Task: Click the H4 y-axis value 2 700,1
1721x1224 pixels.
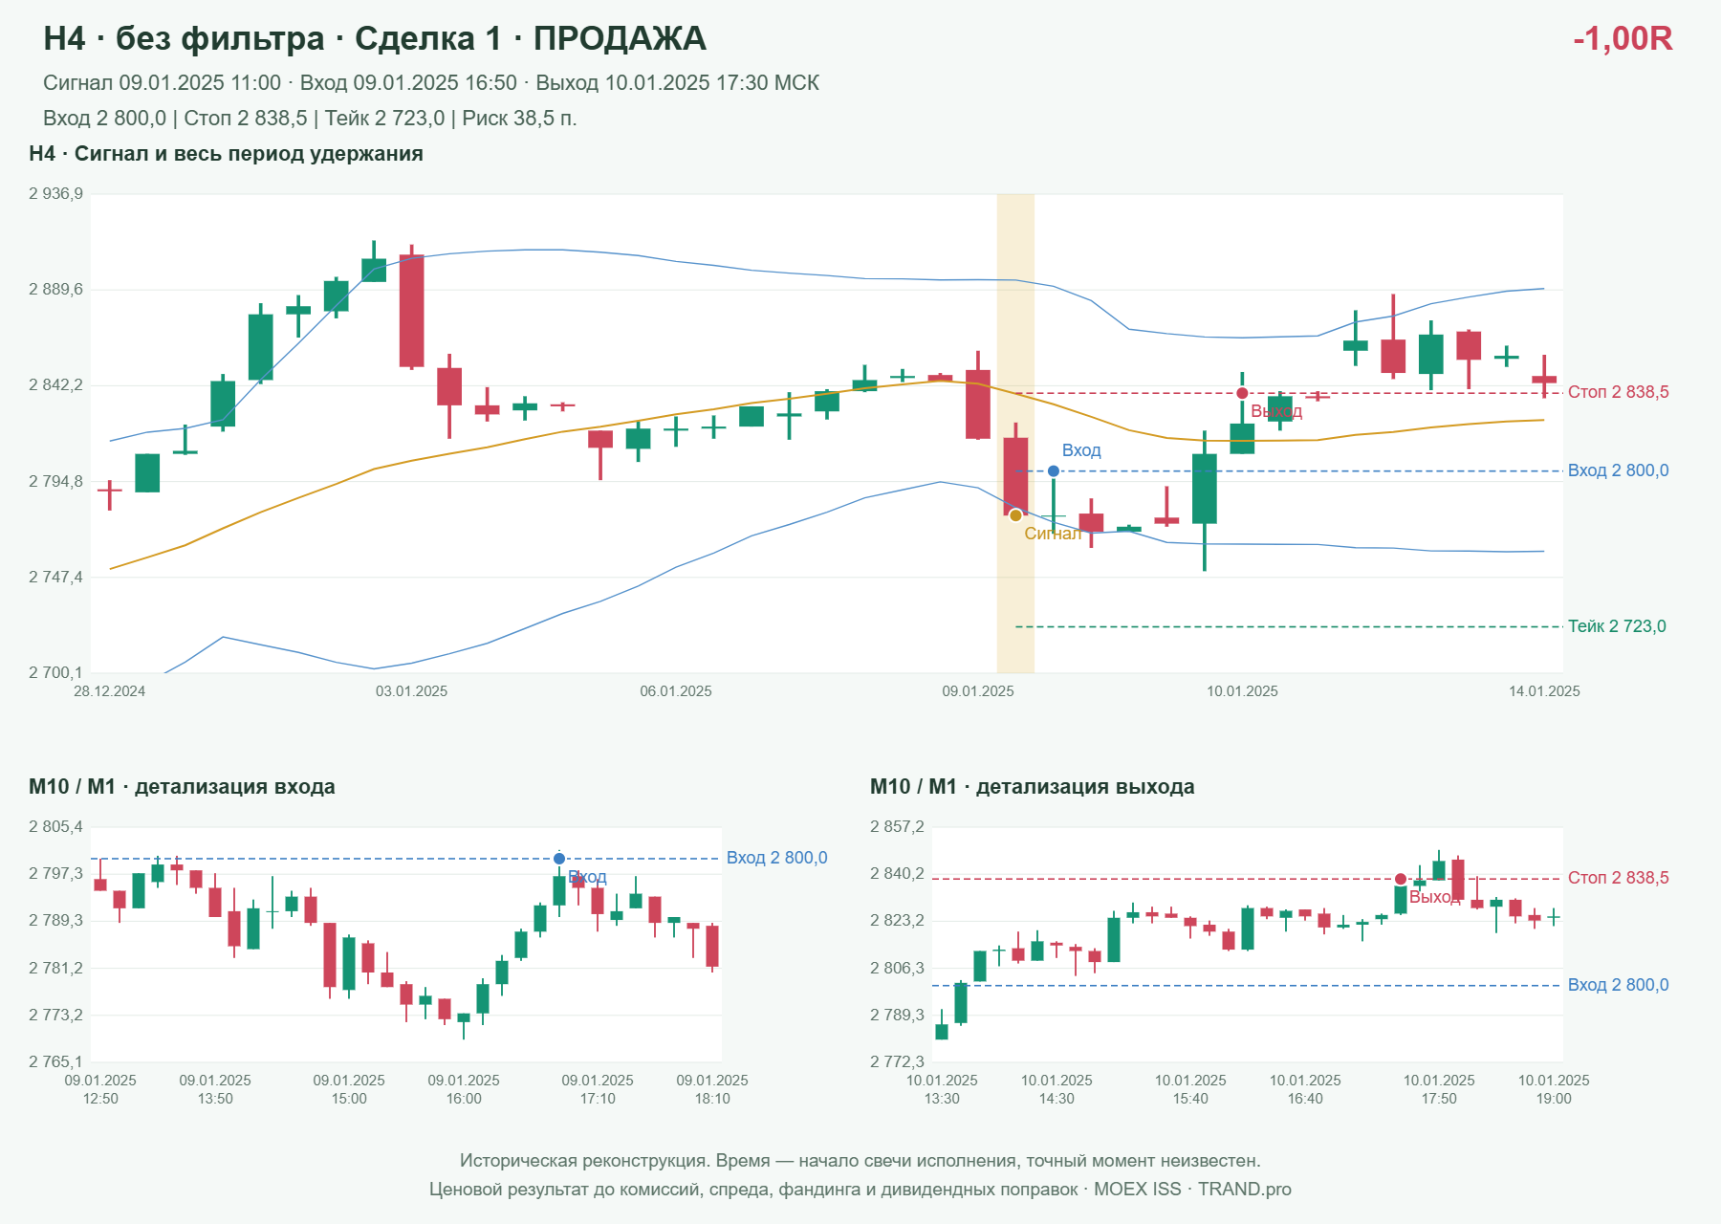Action: click(55, 673)
